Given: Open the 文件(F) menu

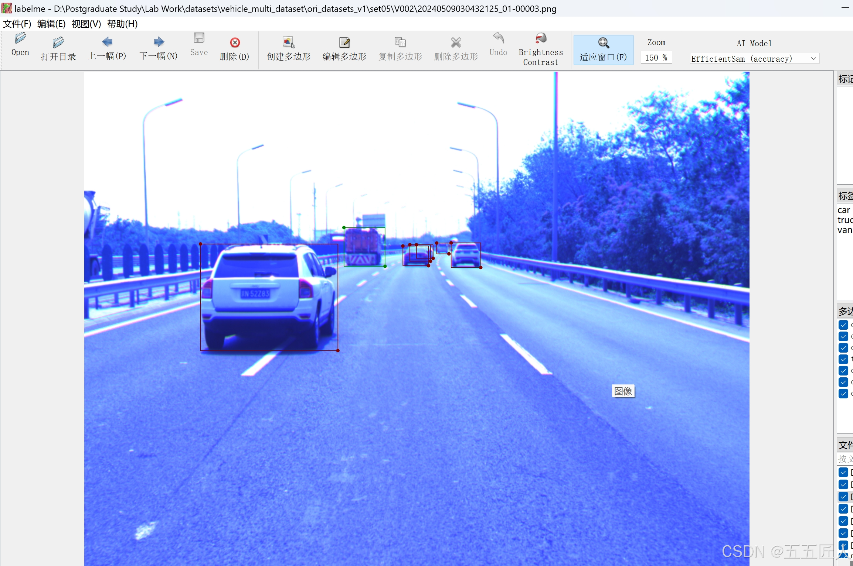Looking at the screenshot, I should (17, 24).
